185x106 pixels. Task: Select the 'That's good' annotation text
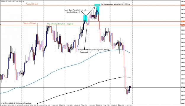coord(84,52)
